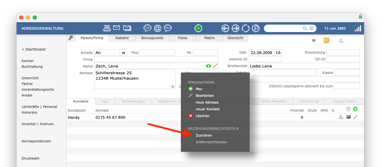Viewport: 383px width, 167px height.
Task: Click the single envelope letter icon
Action: (x=116, y=28)
